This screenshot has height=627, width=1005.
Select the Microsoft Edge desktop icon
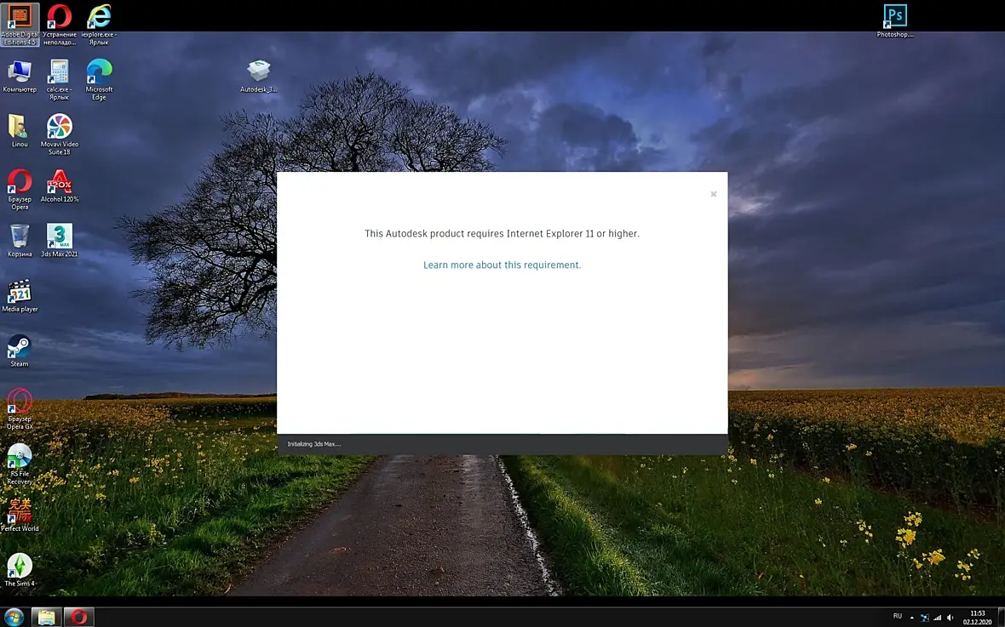click(99, 79)
